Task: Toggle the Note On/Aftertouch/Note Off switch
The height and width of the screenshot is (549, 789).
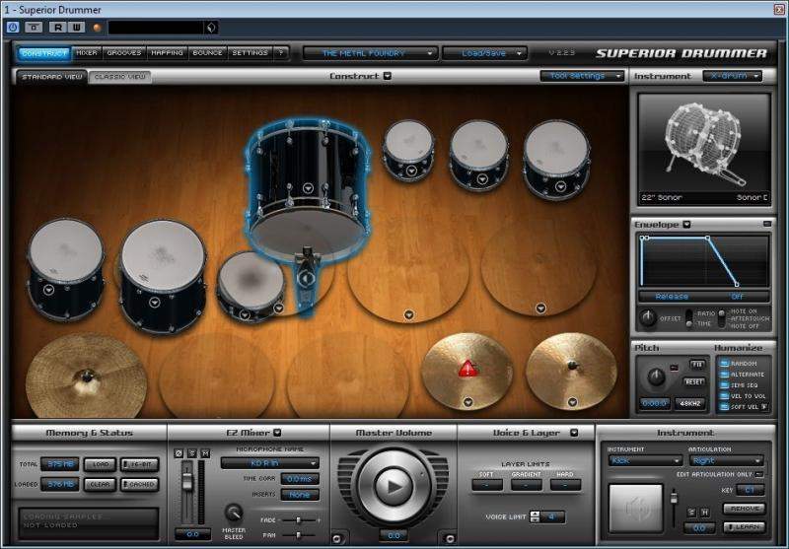Action: click(x=722, y=318)
